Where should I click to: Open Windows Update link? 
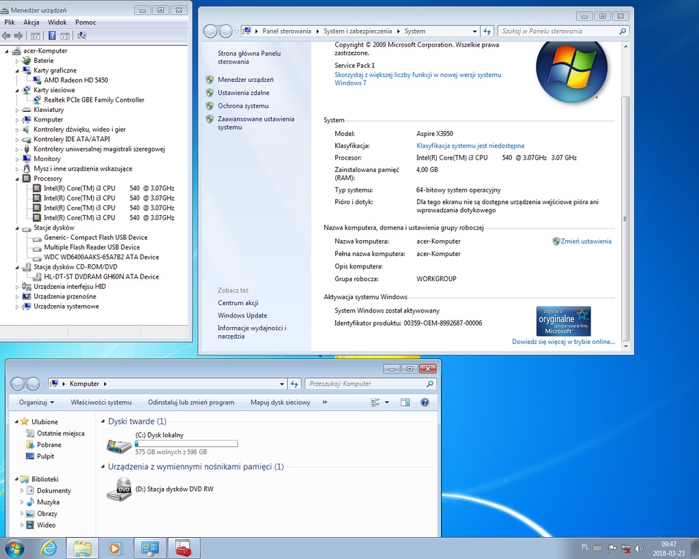[x=242, y=315]
